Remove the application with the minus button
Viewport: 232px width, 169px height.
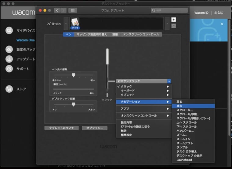pos(174,26)
